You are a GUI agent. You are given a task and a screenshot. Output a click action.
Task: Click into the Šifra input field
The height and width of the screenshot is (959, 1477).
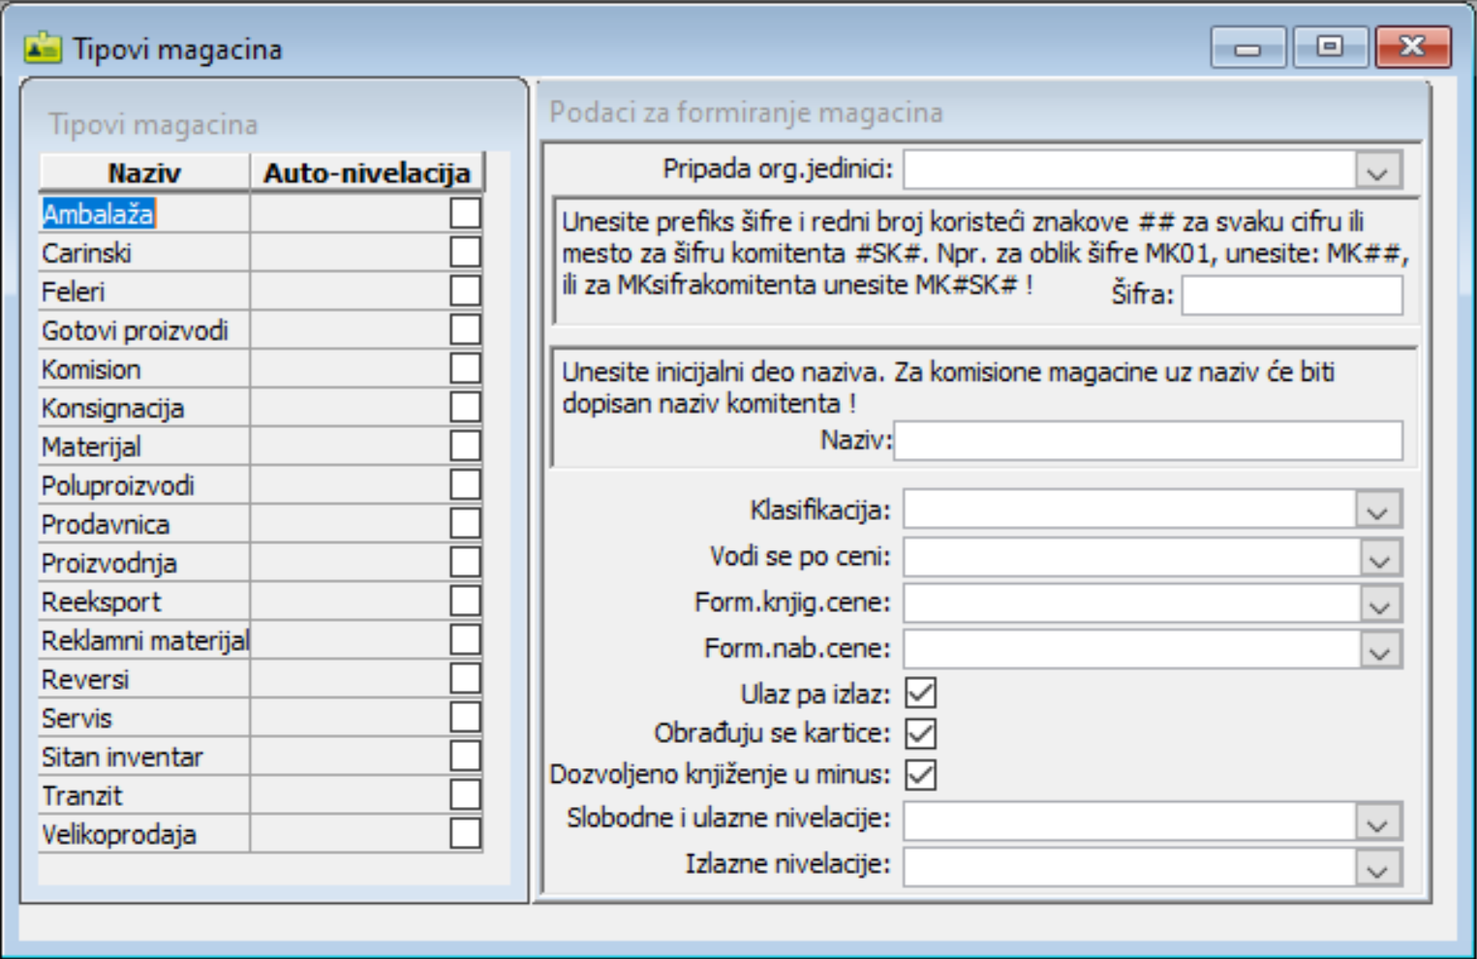(x=1292, y=295)
